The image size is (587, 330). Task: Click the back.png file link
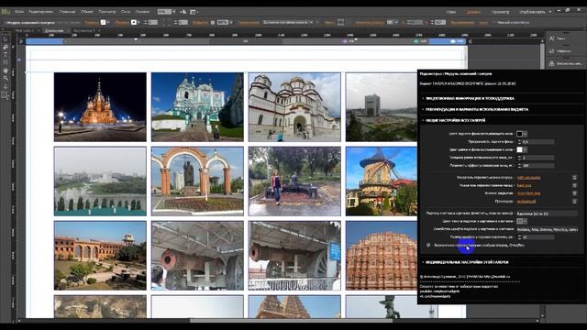coord(524,185)
